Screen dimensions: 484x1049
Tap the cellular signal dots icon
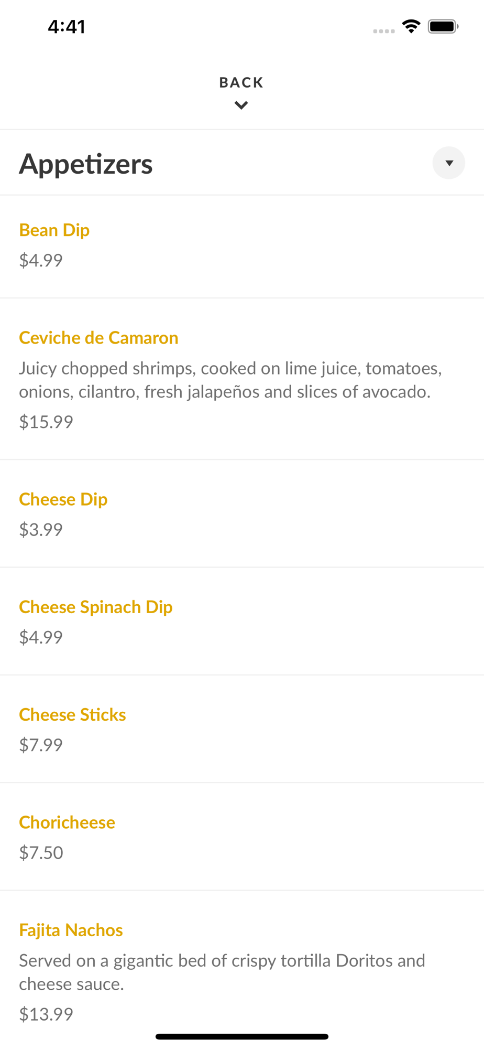click(384, 31)
